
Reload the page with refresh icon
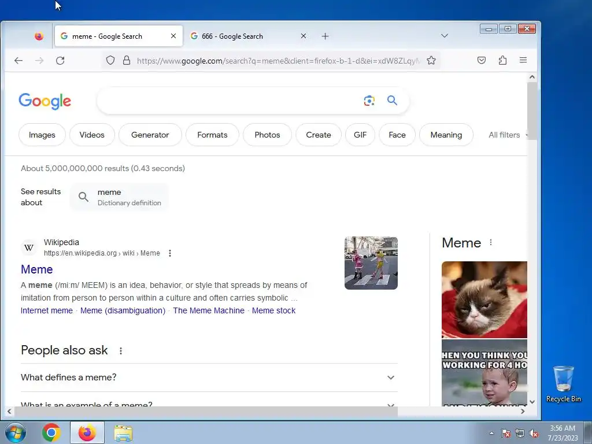pyautogui.click(x=60, y=60)
